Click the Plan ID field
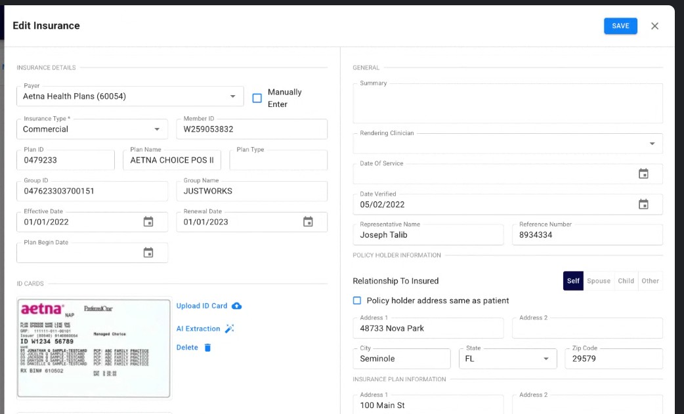Viewport: 684px width, 414px height. tap(66, 160)
